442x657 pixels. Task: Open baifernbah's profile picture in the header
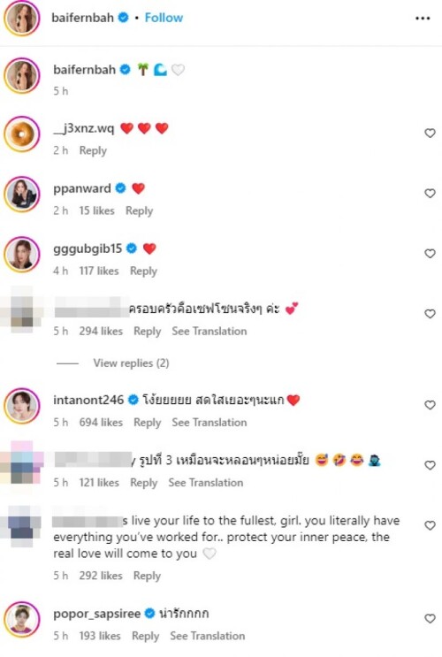pyautogui.click(x=22, y=18)
